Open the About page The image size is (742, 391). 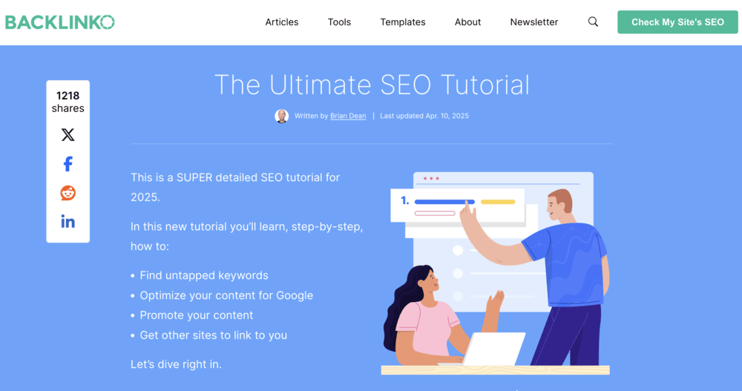[467, 22]
